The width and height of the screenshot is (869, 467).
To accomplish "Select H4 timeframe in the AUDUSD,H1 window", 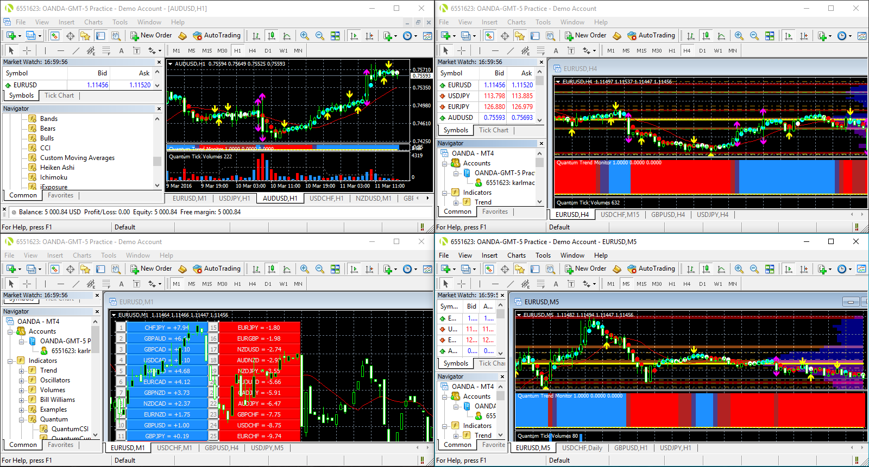I will 253,50.
